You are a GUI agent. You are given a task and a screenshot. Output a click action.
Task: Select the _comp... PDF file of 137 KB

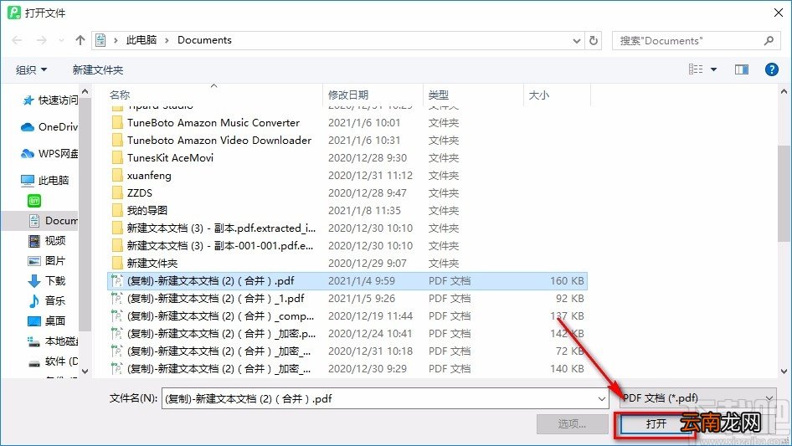(347, 315)
